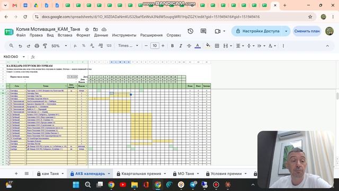Image resolution: width=339 pixels, height=191 pixels.
Task: Activate the paint format tool
Action: click(x=45, y=46)
